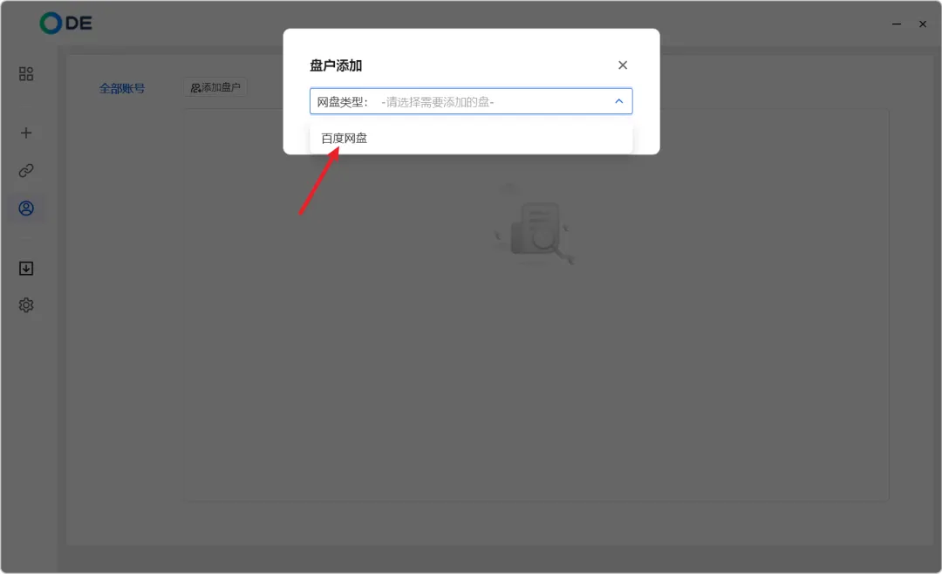Click the 添加盘户 button
Screen dimensions: 942x574
[x=215, y=88]
